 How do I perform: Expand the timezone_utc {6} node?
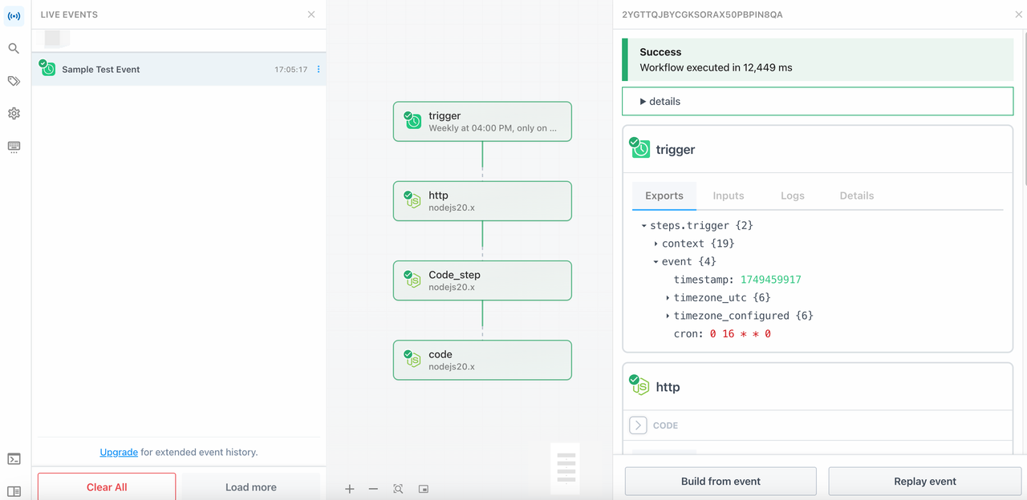tap(668, 298)
